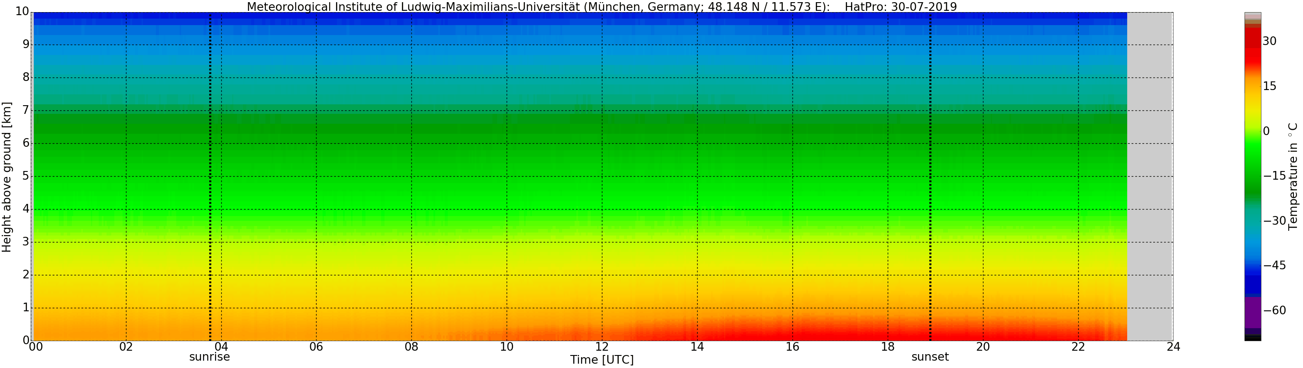Viewport: 1303px width, 368px height.
Task: Select the sunrise label below the time axis
Action: coord(210,357)
